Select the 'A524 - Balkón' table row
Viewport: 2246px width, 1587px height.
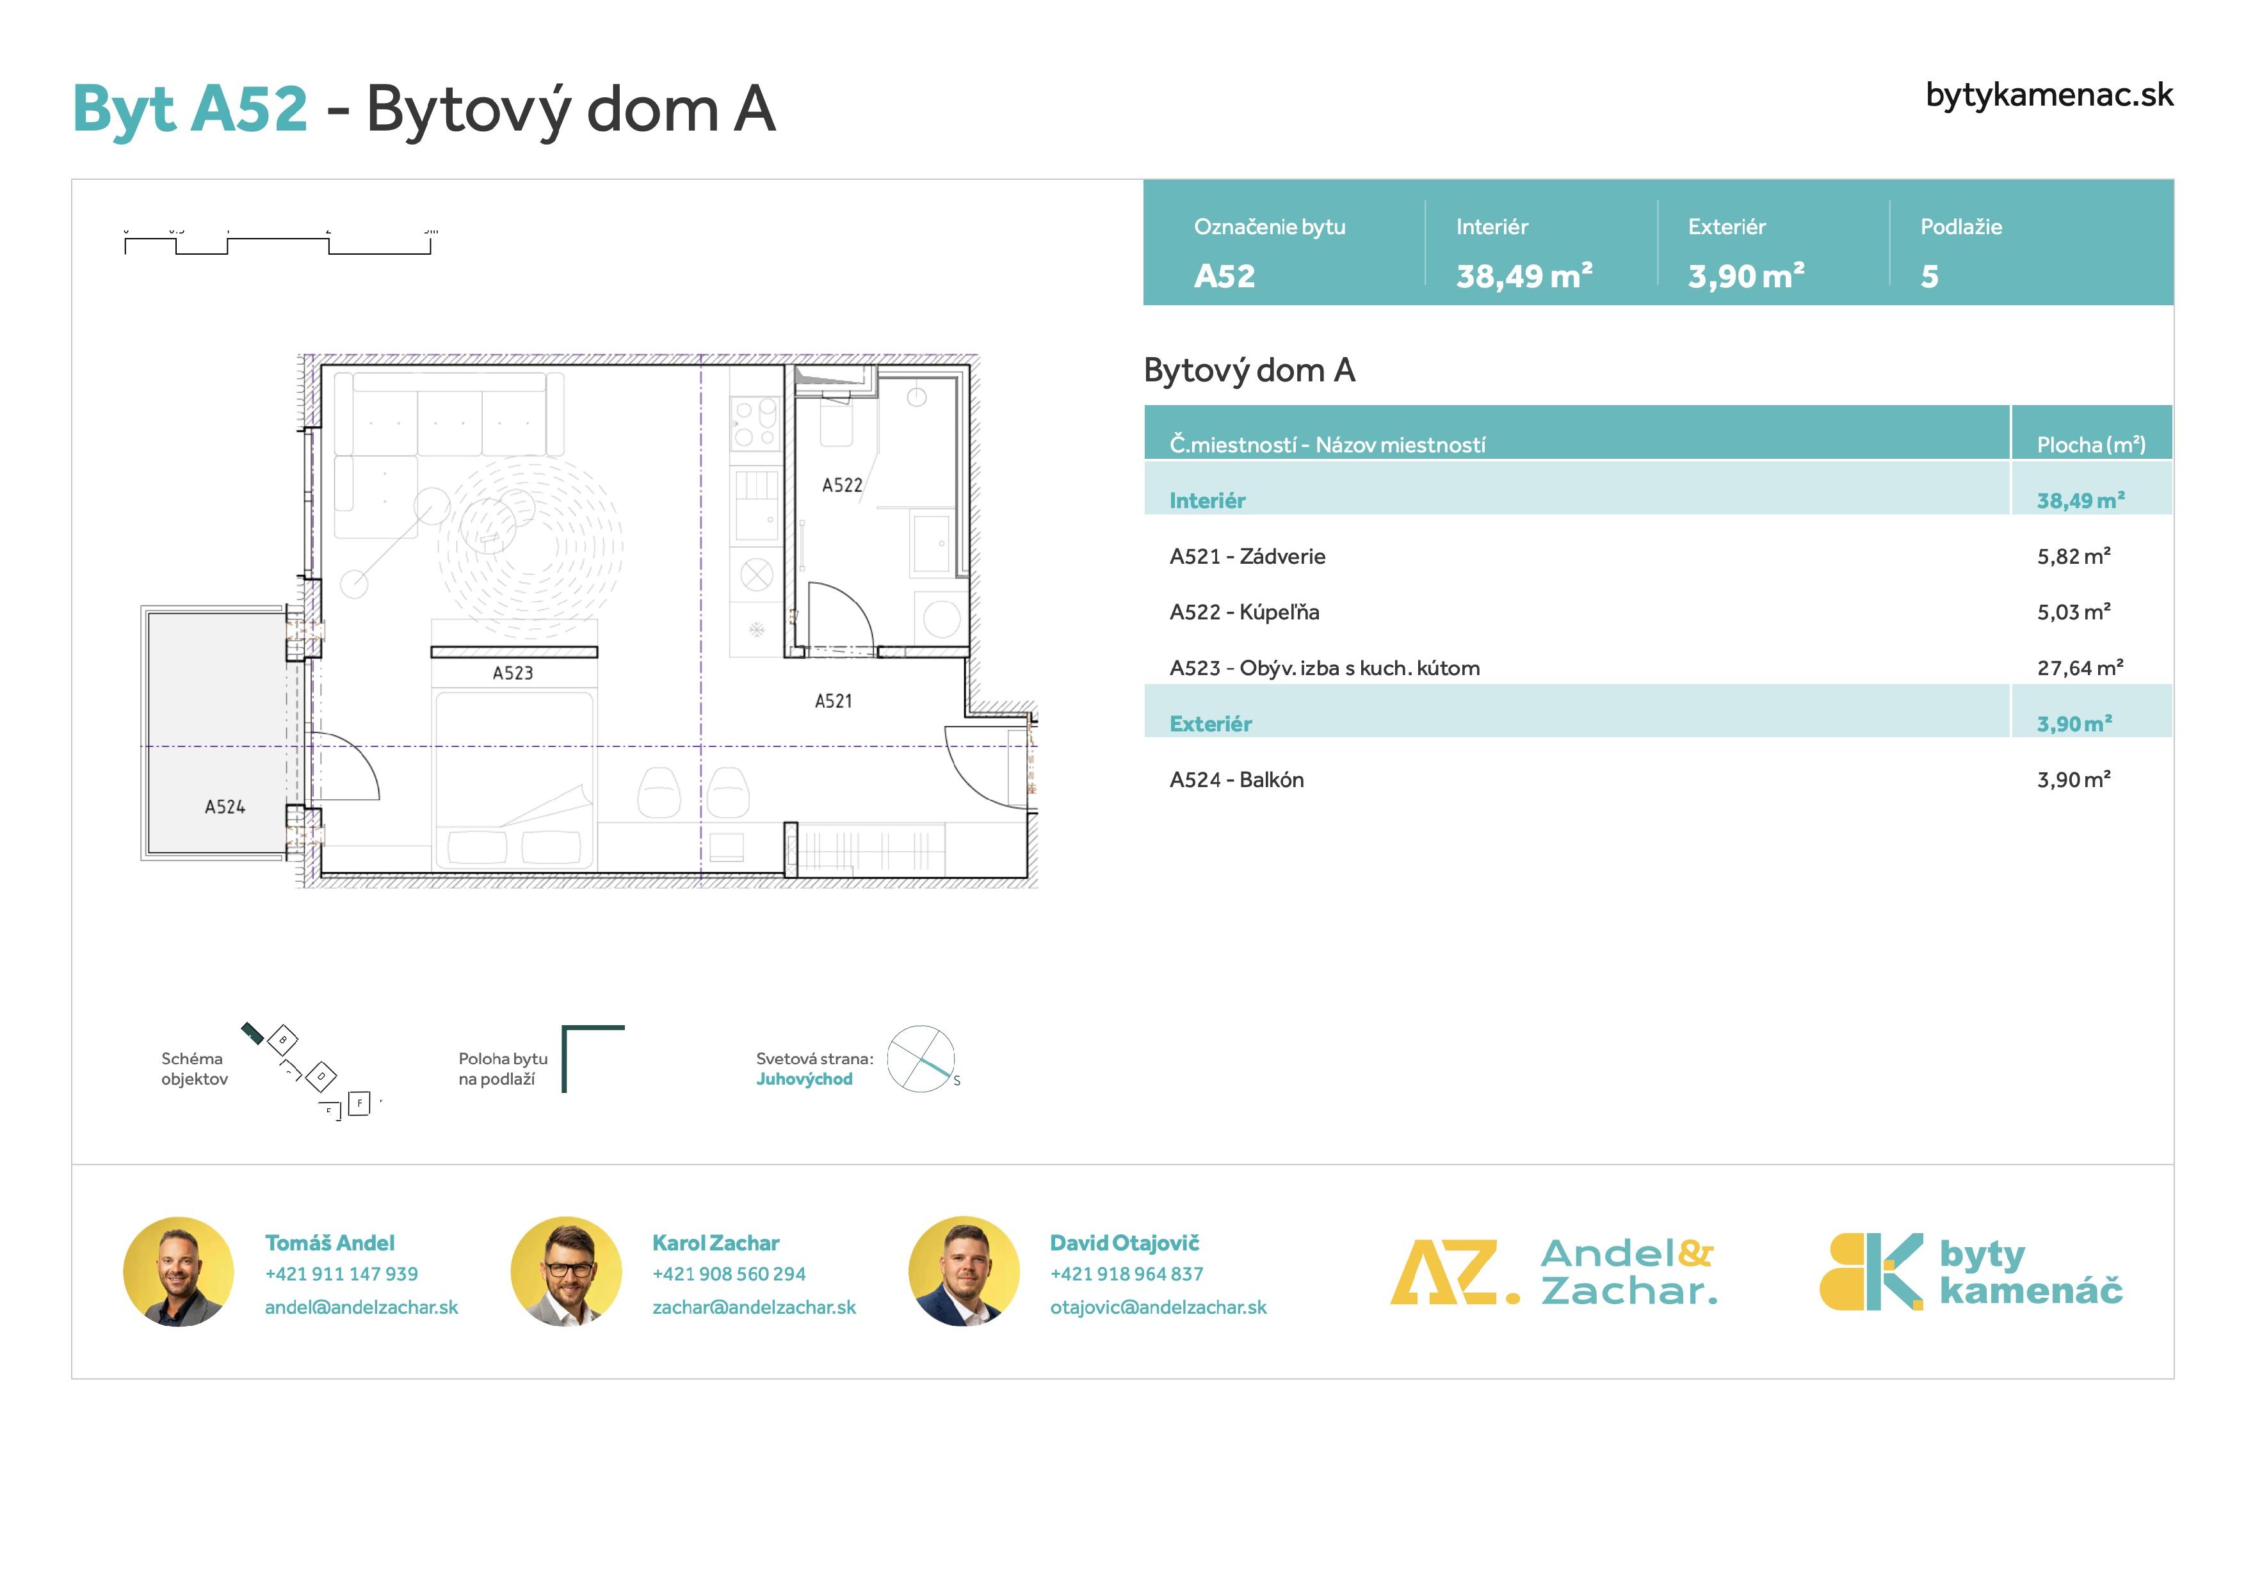click(1658, 779)
